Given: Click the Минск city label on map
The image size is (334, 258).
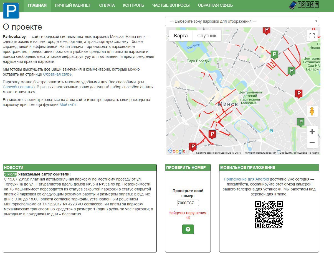Looking at the screenshot, I should coord(228,104).
